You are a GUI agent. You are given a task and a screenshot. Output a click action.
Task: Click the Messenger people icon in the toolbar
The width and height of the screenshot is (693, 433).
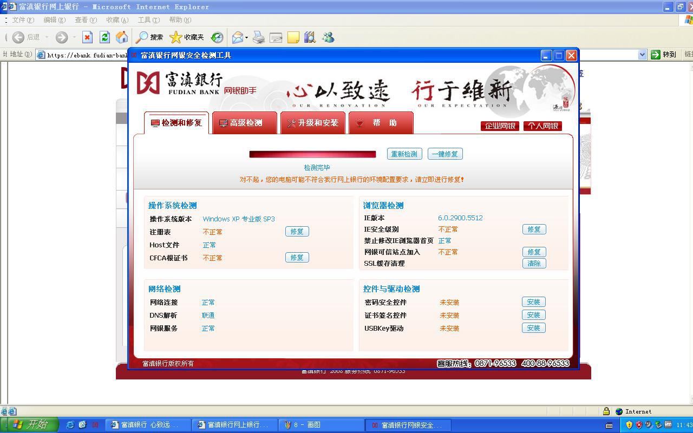click(x=328, y=37)
